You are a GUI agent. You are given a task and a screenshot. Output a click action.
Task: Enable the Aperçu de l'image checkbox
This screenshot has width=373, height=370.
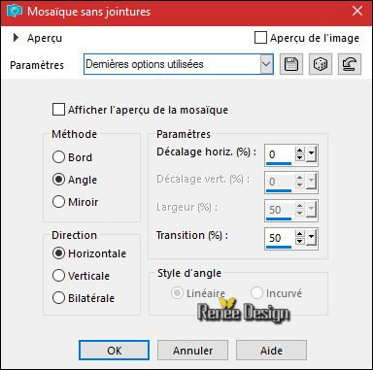pyautogui.click(x=260, y=38)
